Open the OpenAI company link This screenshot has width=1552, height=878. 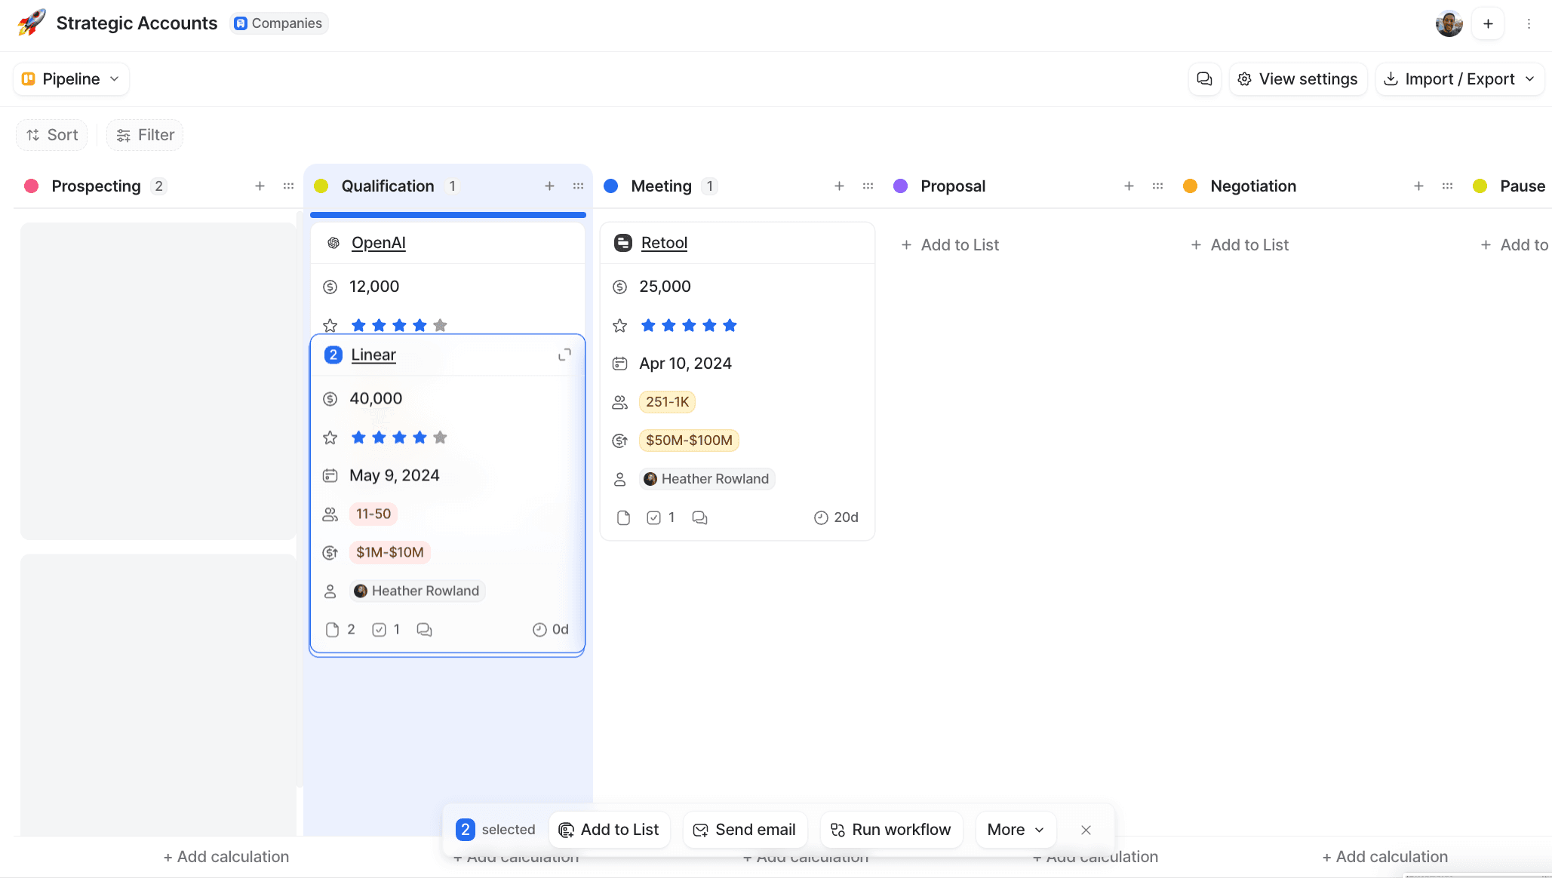(378, 243)
